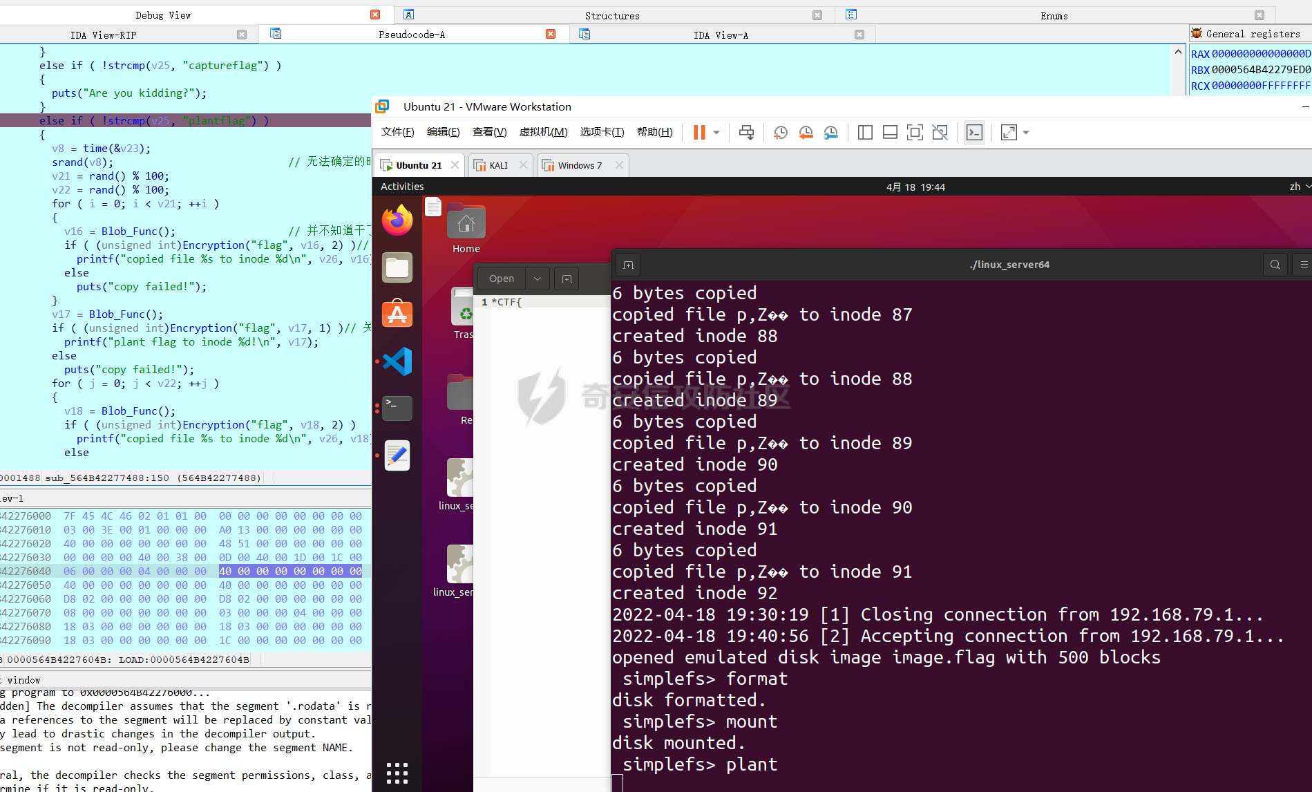Open the snapshot manager in VMware
This screenshot has width=1312, height=792.
click(831, 132)
